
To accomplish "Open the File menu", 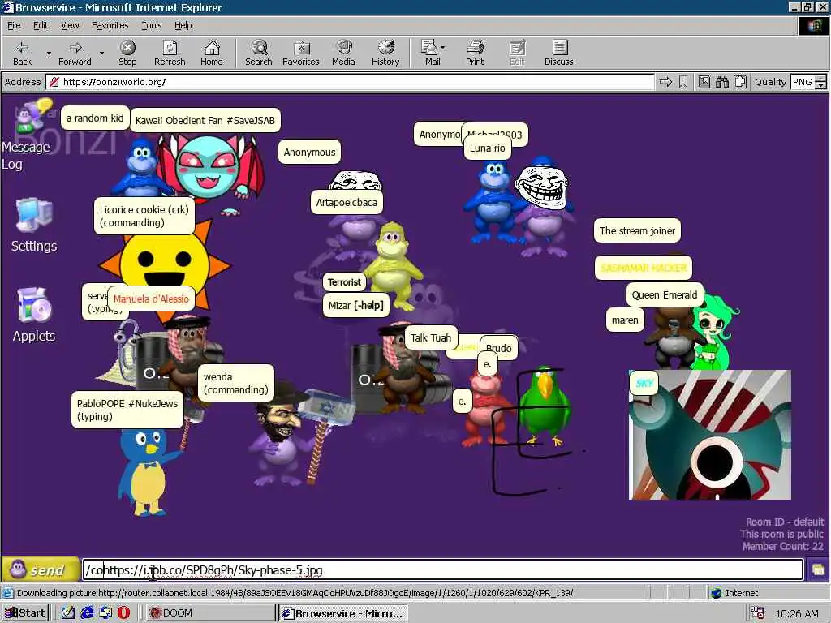I will tap(14, 25).
